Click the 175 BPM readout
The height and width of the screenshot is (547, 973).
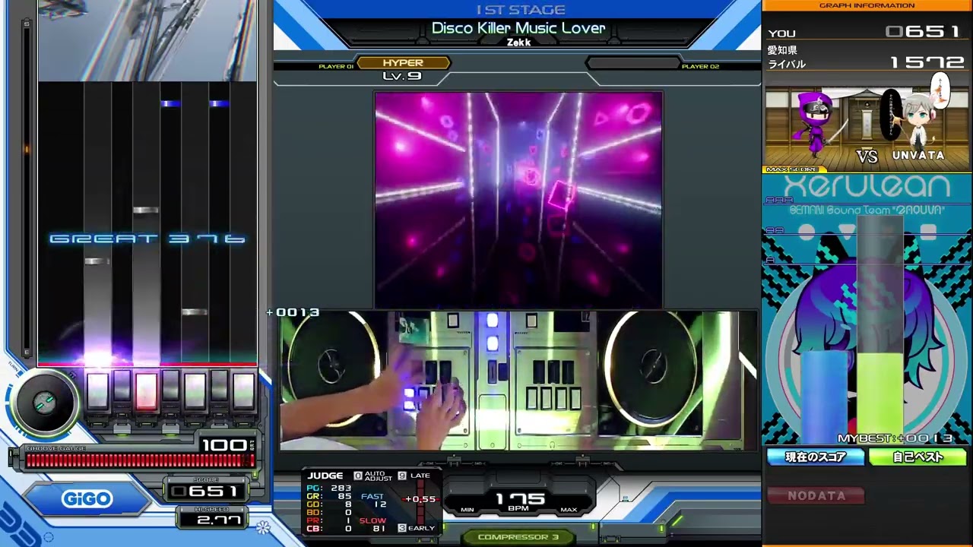(521, 498)
